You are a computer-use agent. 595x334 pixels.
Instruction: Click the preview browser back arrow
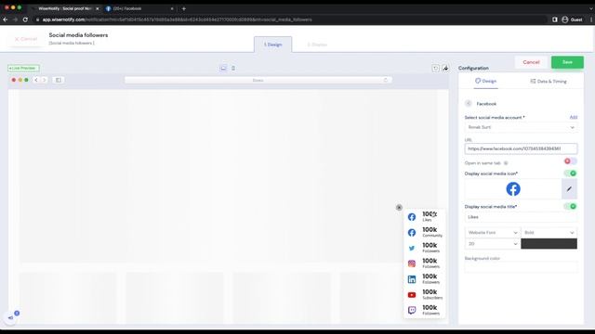pos(36,80)
